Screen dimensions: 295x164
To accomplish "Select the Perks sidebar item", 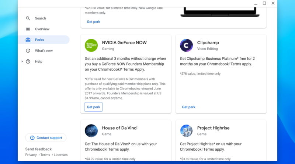I will click(x=44, y=40).
